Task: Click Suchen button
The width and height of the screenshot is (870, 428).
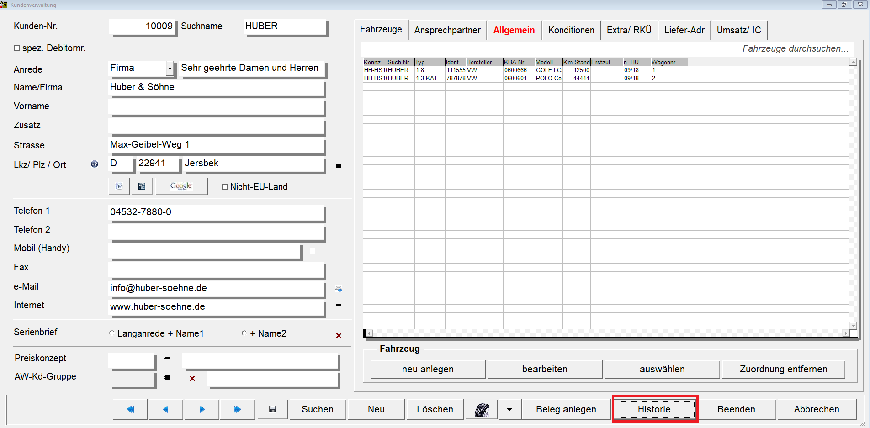Action: [318, 409]
